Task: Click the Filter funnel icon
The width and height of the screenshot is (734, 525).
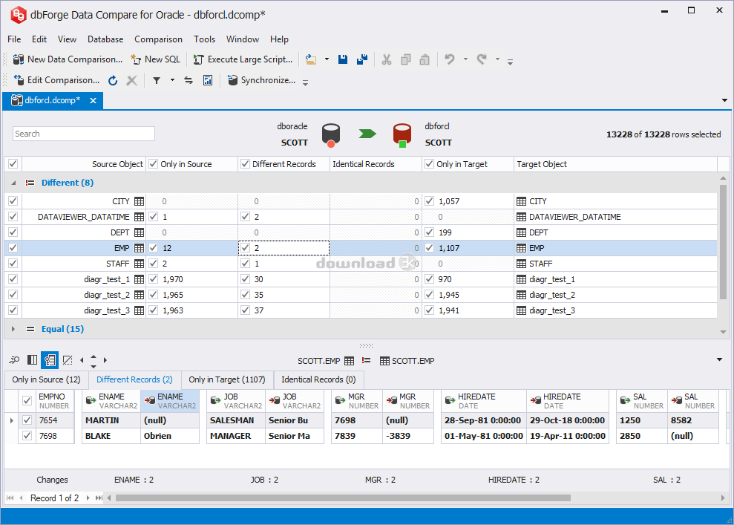Action: click(x=157, y=80)
